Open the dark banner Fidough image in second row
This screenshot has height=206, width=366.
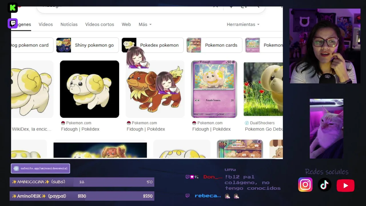click(100, 150)
